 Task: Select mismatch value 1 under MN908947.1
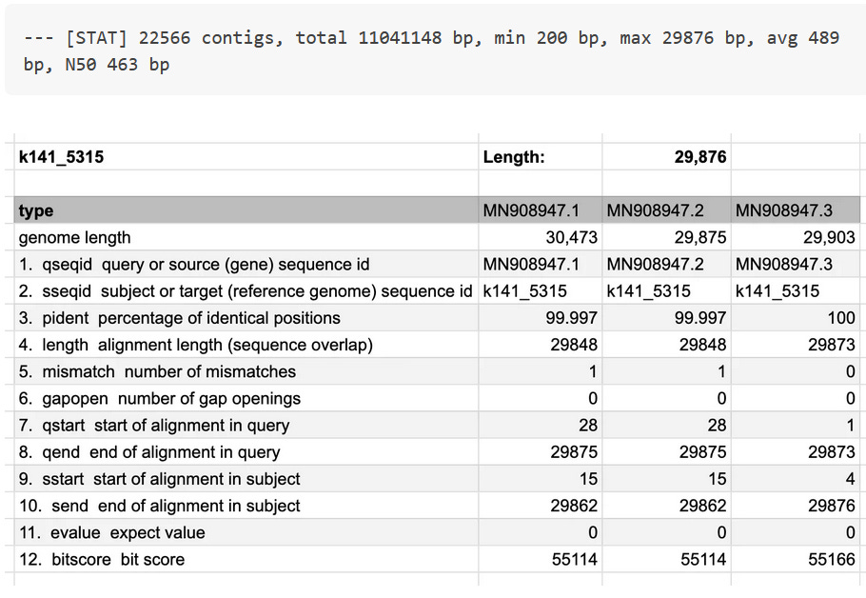click(541, 371)
